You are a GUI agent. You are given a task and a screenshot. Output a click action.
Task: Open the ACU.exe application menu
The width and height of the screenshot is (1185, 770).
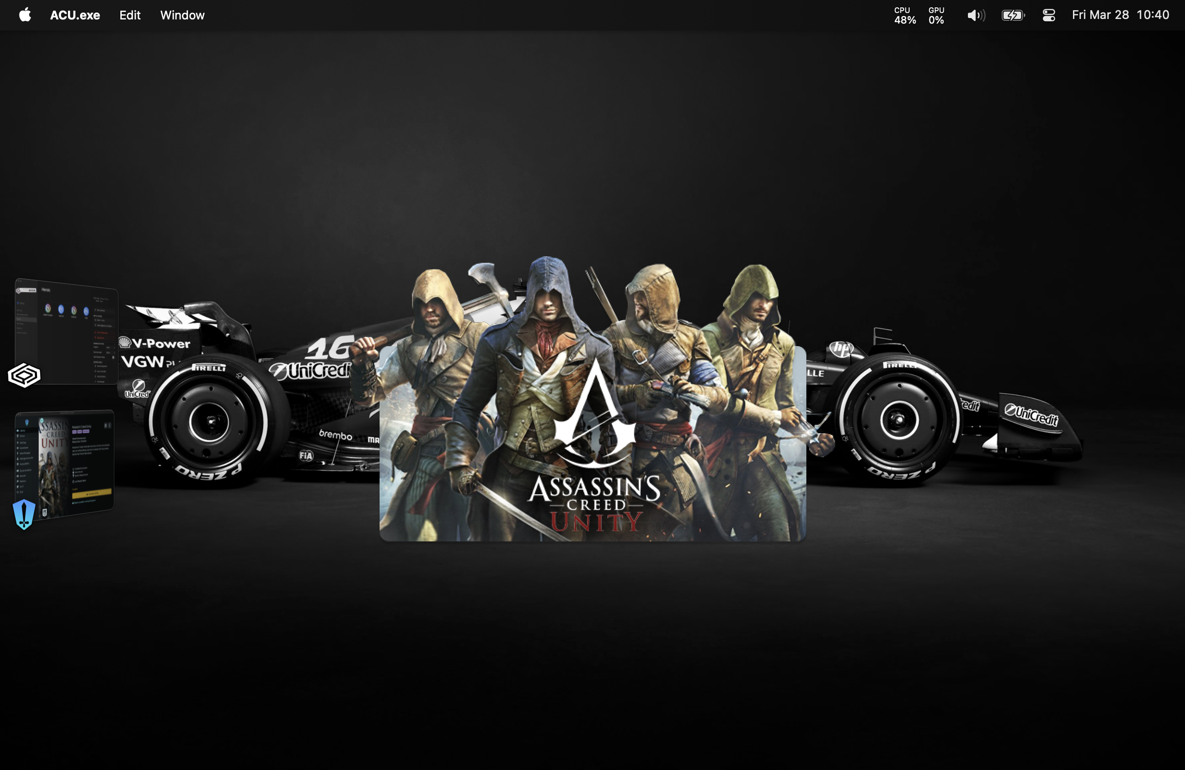pyautogui.click(x=75, y=15)
